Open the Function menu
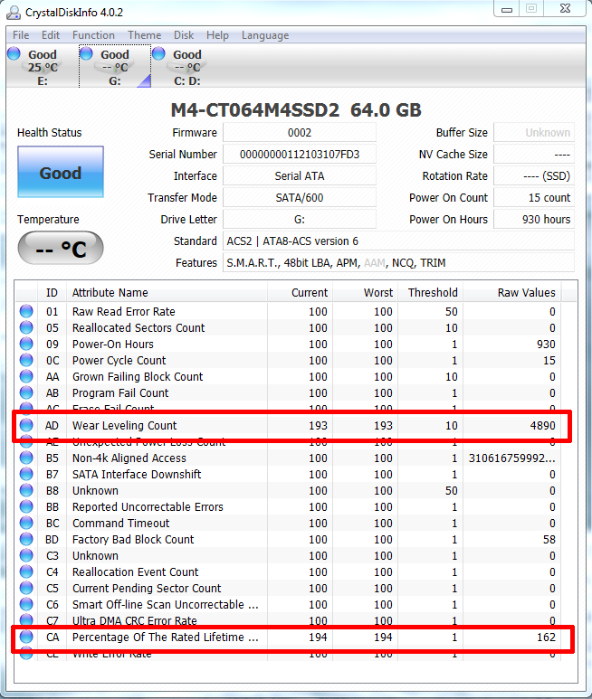This screenshot has height=699, width=592. click(x=93, y=35)
